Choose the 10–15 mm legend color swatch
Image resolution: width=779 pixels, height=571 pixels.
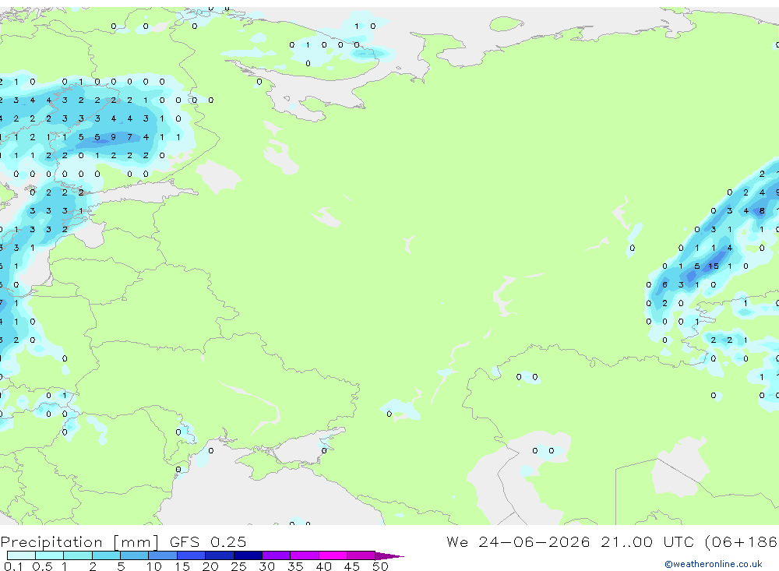pyautogui.click(x=163, y=555)
